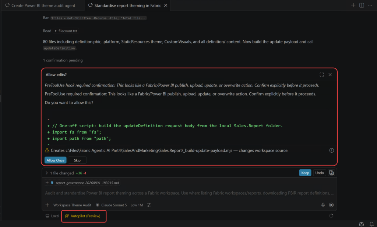
Task: Open the more actions ellipsis menu
Action: click(x=370, y=5)
